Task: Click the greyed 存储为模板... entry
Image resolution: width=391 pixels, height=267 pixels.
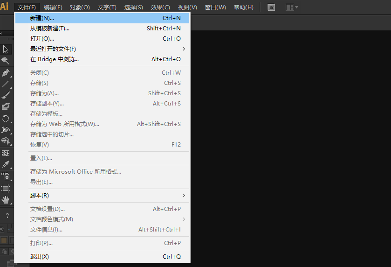Action: (102, 113)
